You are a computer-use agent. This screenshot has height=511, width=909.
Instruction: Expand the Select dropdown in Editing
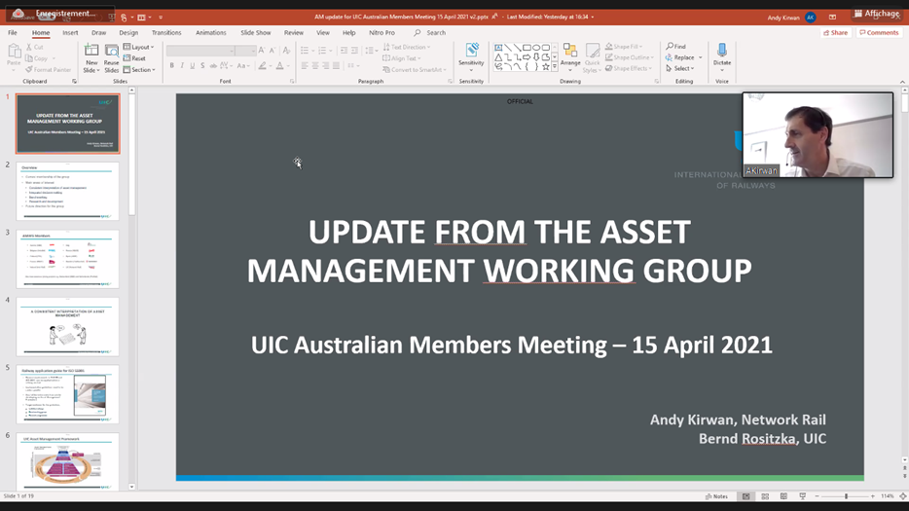[x=680, y=68]
